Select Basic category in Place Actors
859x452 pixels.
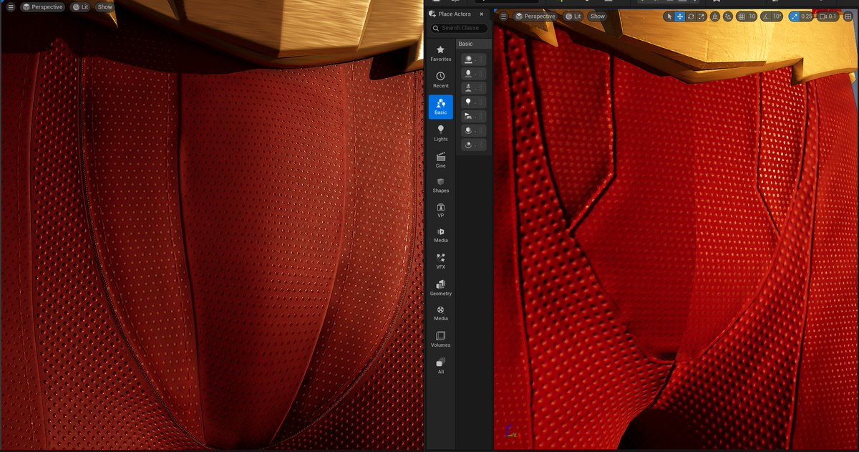[x=440, y=107]
